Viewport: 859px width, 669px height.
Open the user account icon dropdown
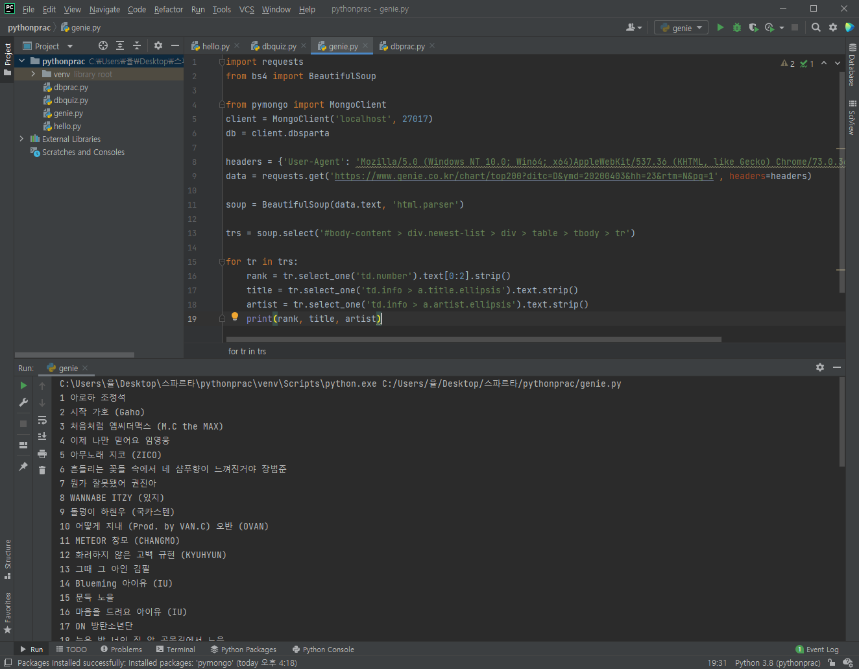634,27
